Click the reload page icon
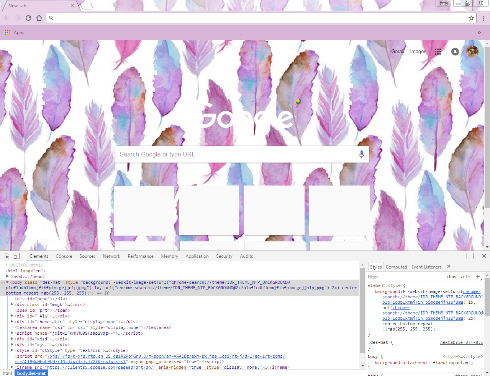 click(x=28, y=18)
